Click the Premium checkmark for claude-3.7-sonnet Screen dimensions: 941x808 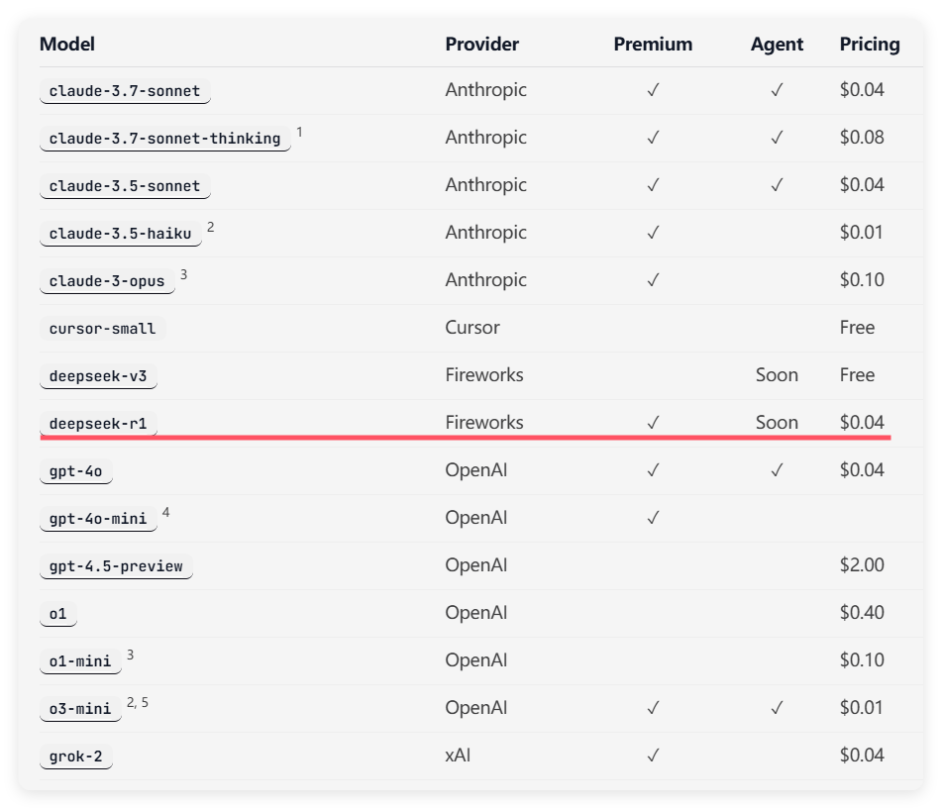point(653,90)
